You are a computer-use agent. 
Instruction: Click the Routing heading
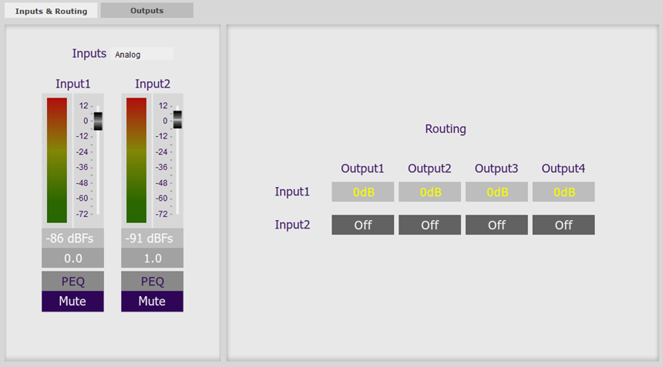446,129
